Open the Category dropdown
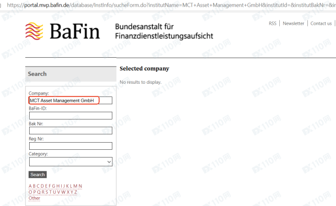 [71, 161]
